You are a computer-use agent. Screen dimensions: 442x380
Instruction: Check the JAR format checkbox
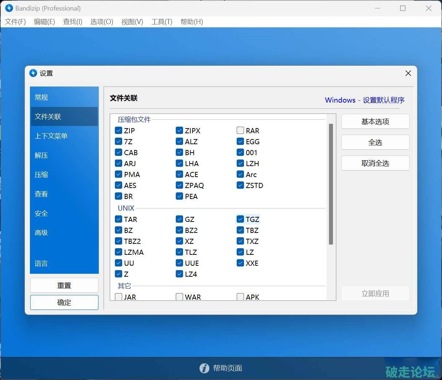pos(119,297)
